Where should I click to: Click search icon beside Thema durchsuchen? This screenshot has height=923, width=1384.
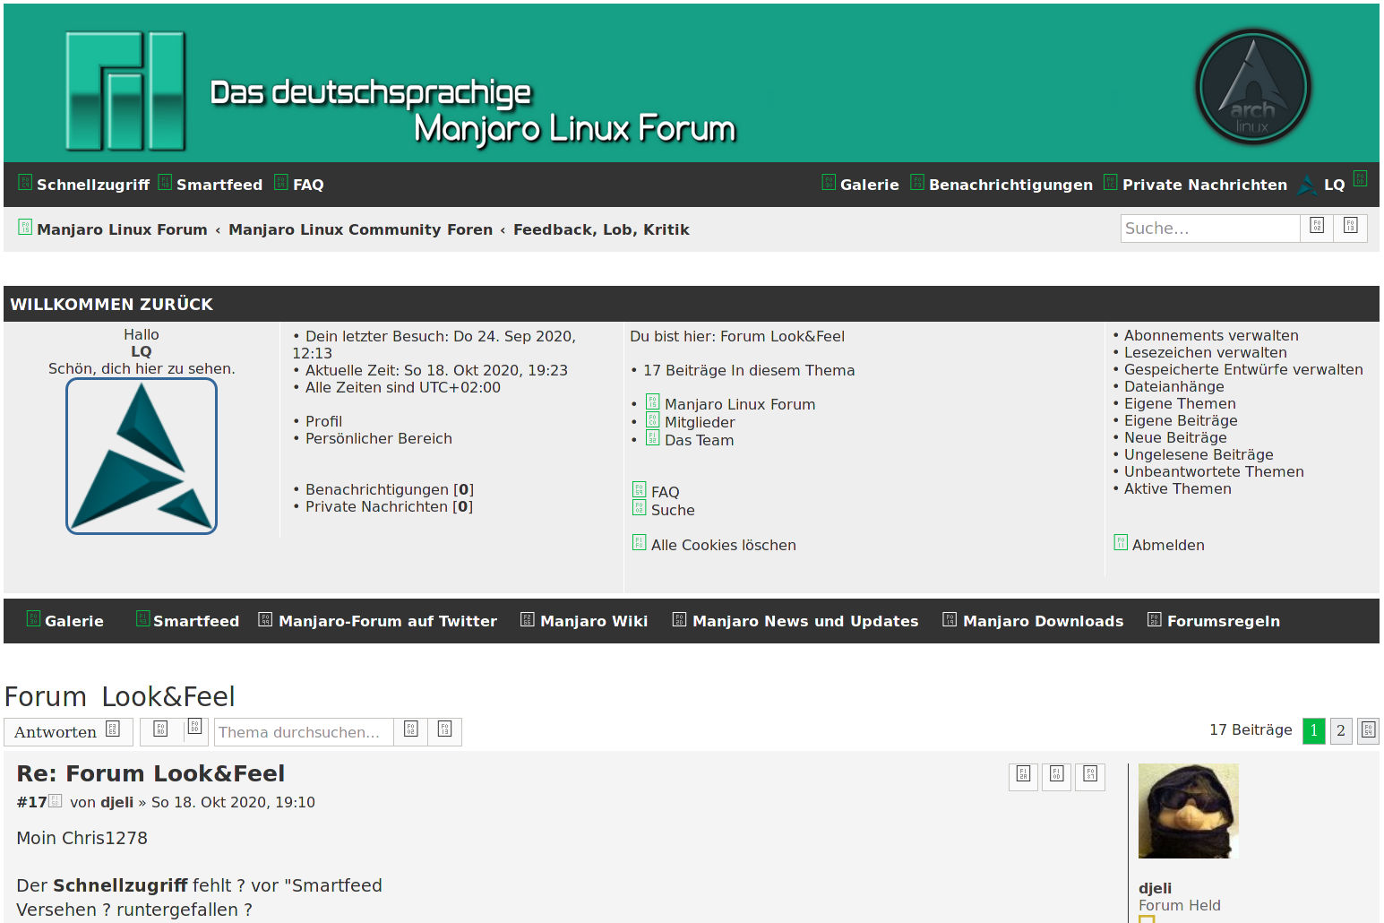click(410, 731)
